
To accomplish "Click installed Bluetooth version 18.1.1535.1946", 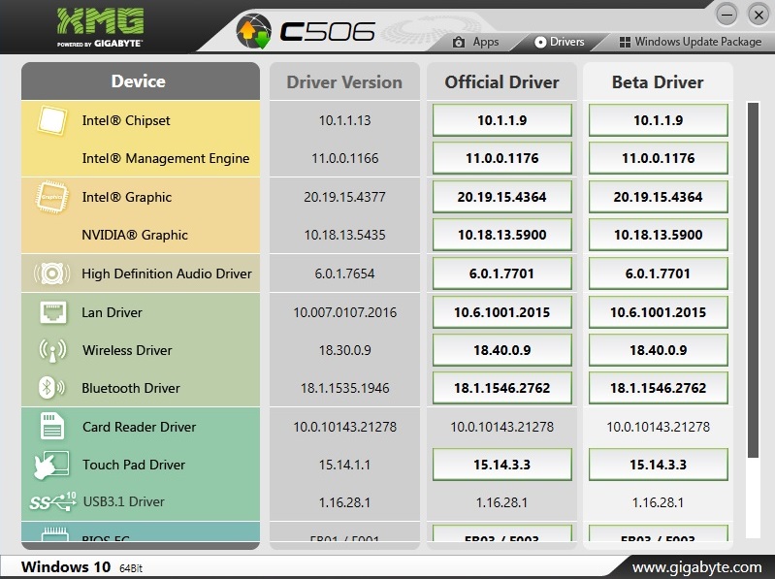I will point(344,388).
